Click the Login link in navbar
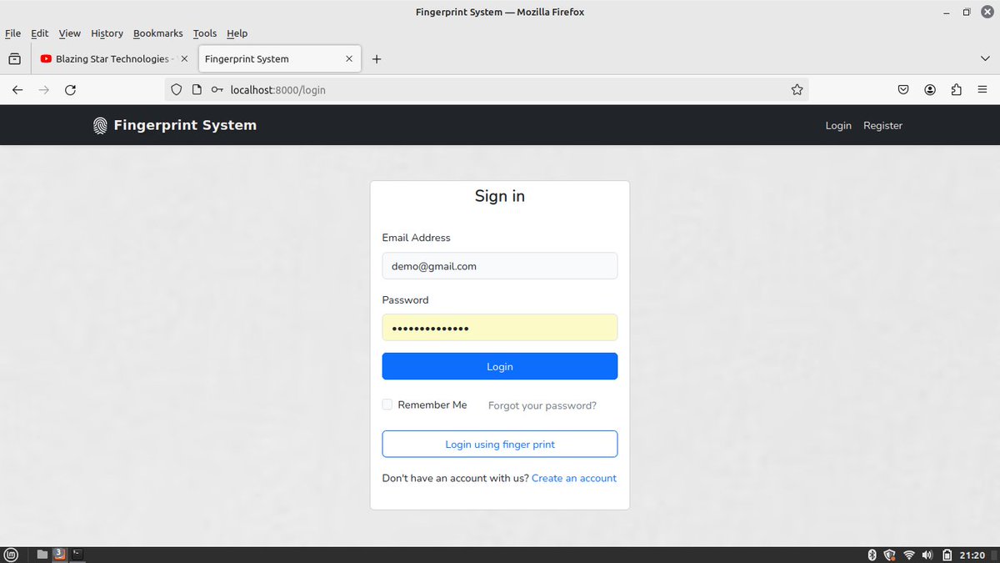This screenshot has width=1000, height=563. (x=838, y=126)
